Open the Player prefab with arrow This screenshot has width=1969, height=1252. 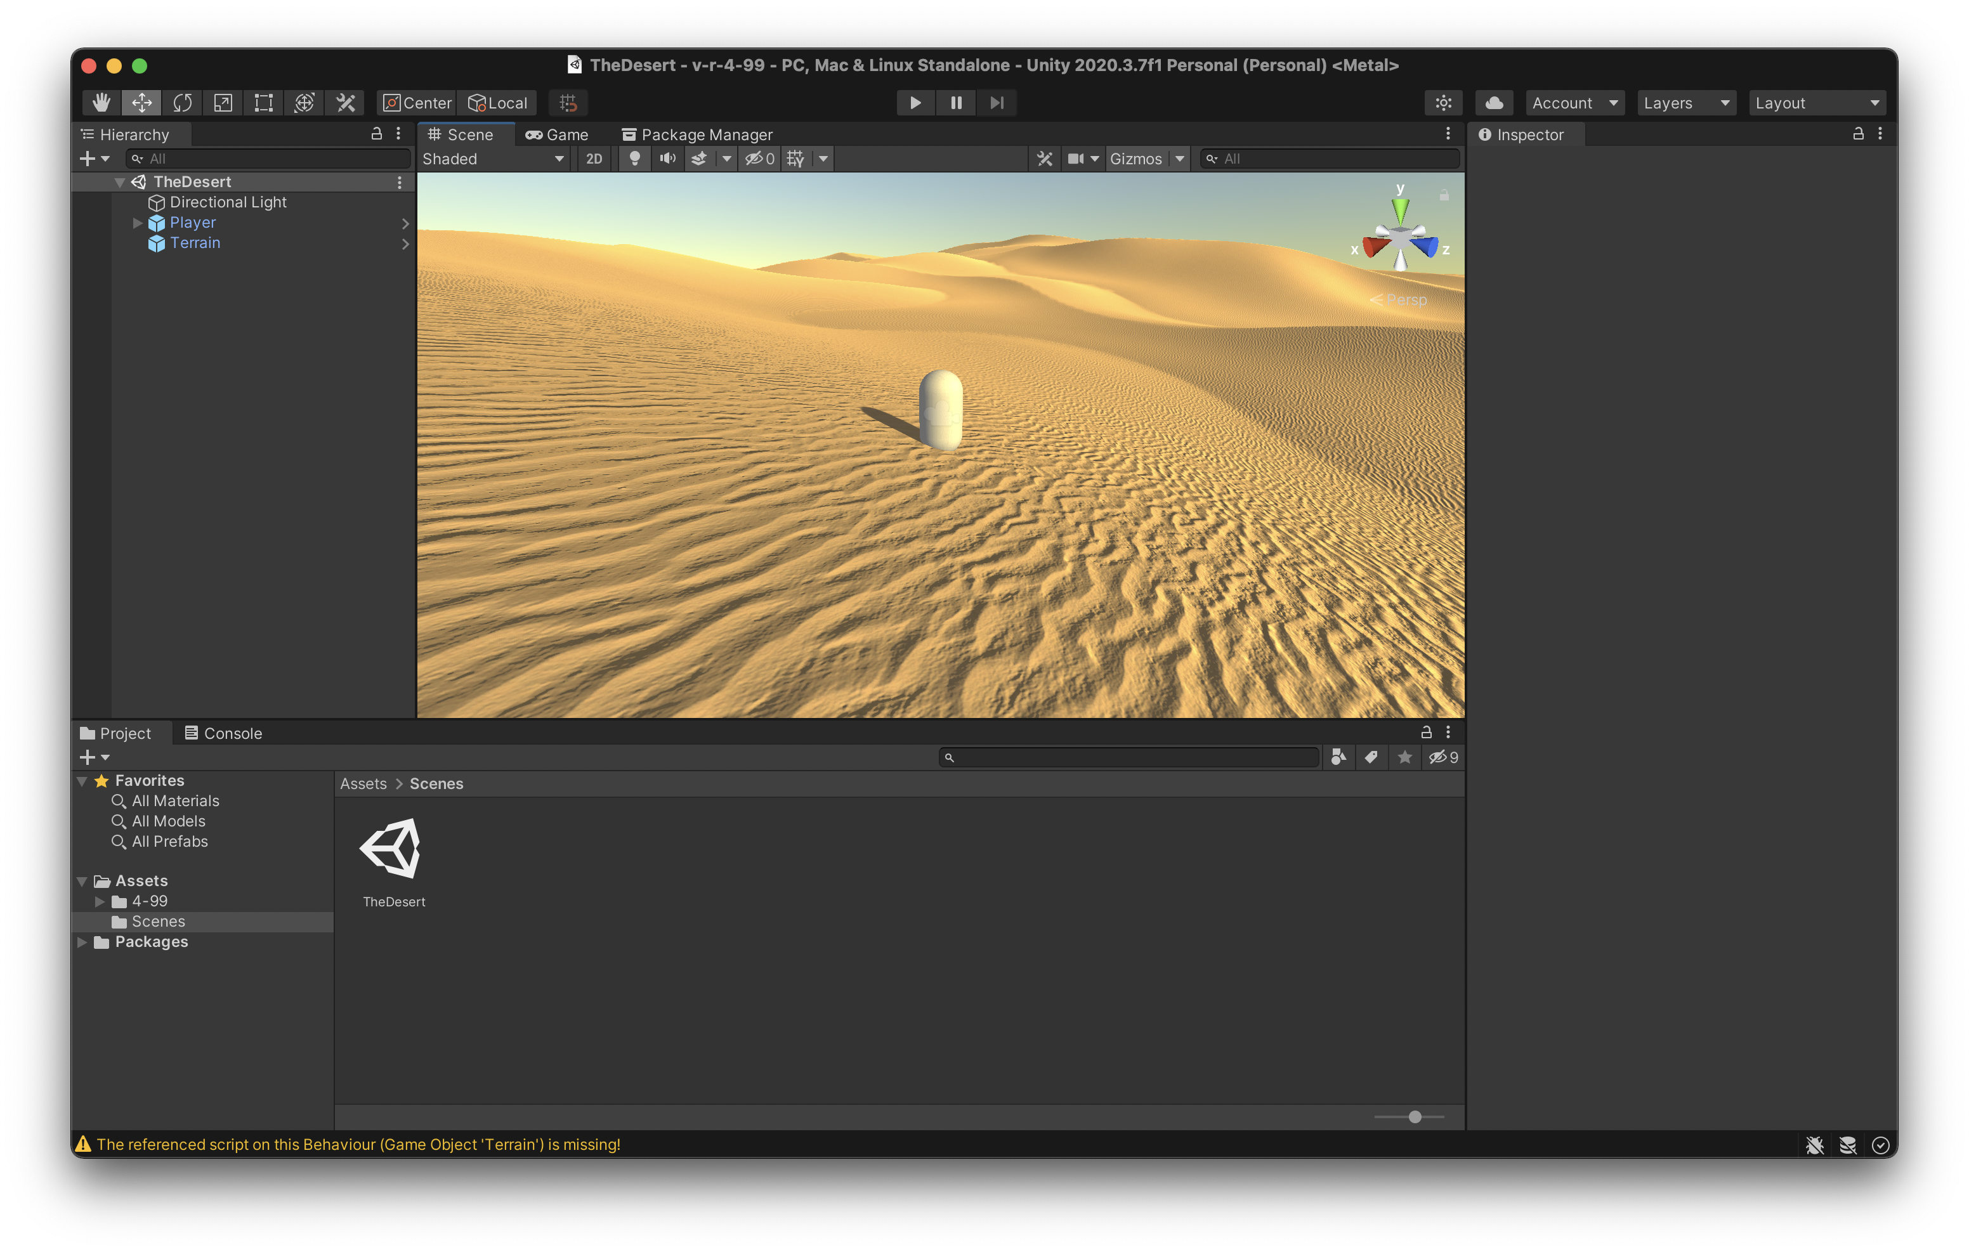405,223
